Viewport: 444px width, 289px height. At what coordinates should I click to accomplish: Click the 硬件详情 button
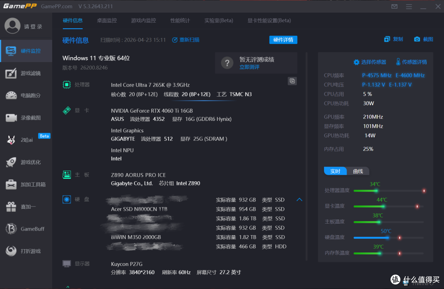(283, 39)
